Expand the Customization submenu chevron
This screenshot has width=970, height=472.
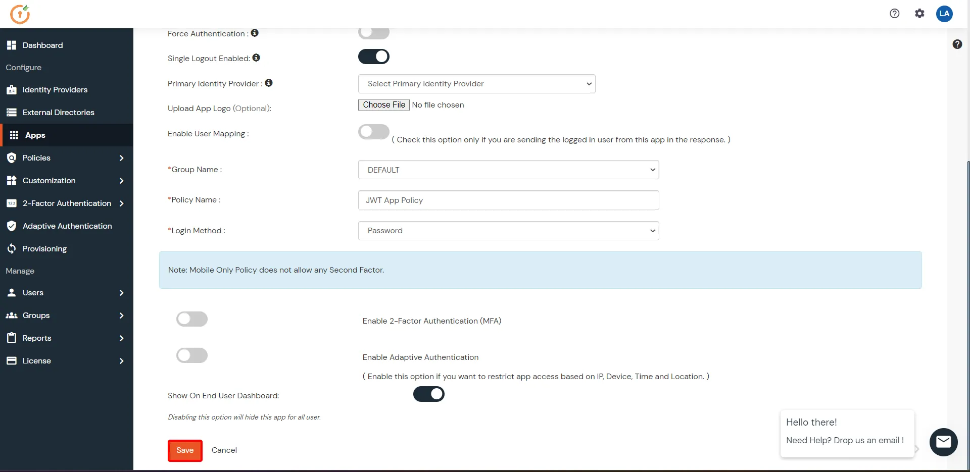pyautogui.click(x=121, y=181)
